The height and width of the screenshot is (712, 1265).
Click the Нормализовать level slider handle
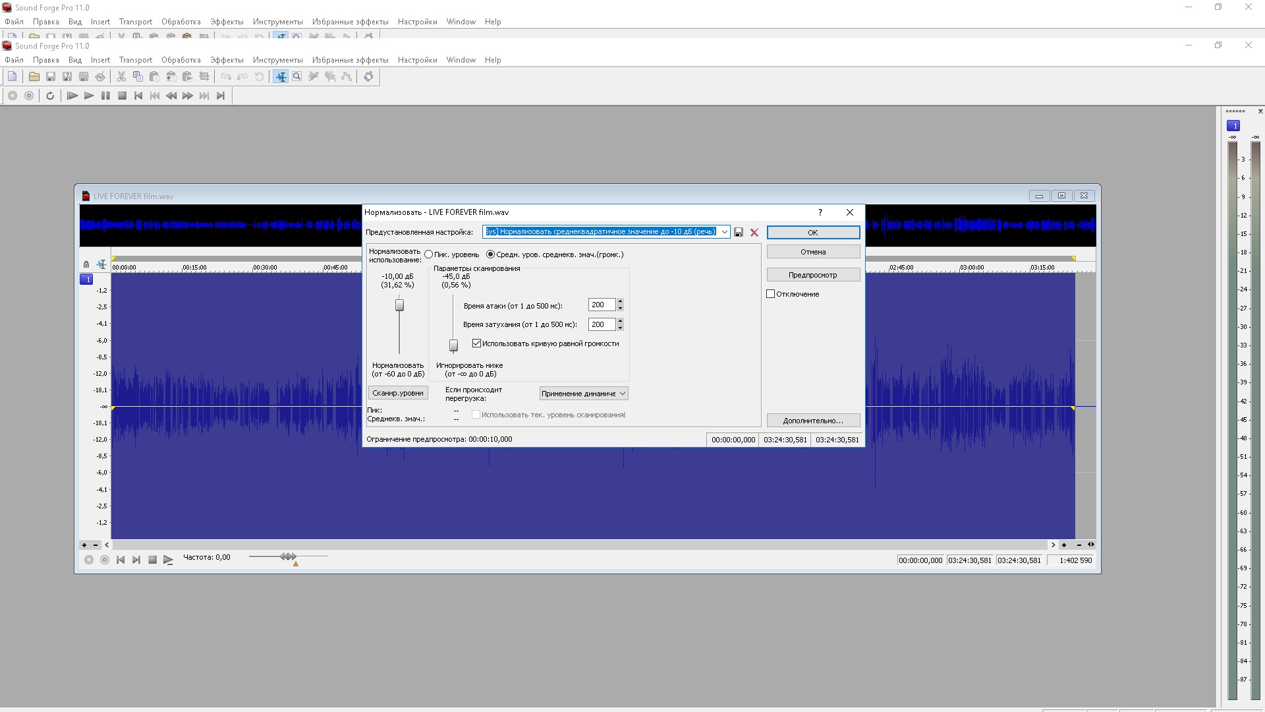click(399, 305)
